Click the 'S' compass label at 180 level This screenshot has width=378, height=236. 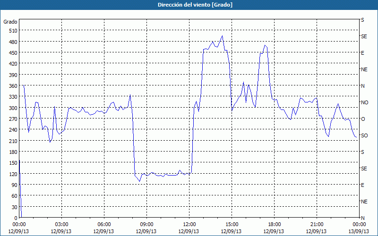click(362, 152)
